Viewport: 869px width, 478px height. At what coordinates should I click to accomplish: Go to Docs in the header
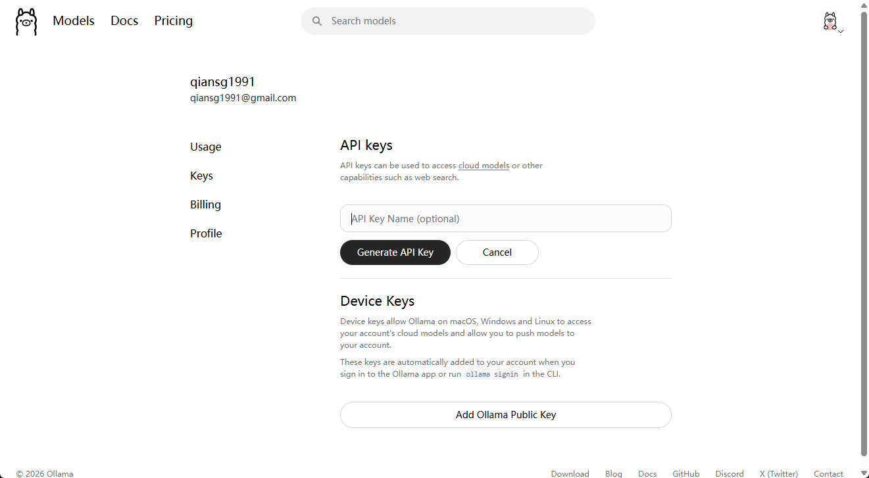pyautogui.click(x=124, y=21)
